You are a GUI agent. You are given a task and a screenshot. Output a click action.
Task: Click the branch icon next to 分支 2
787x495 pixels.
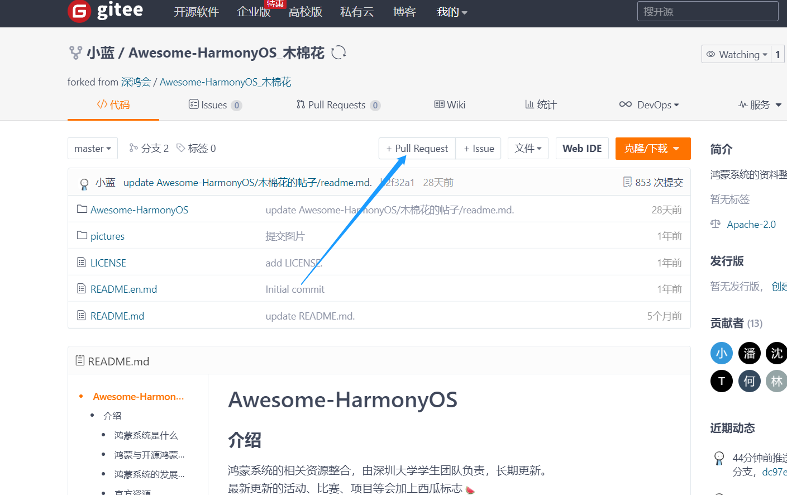[x=133, y=148]
